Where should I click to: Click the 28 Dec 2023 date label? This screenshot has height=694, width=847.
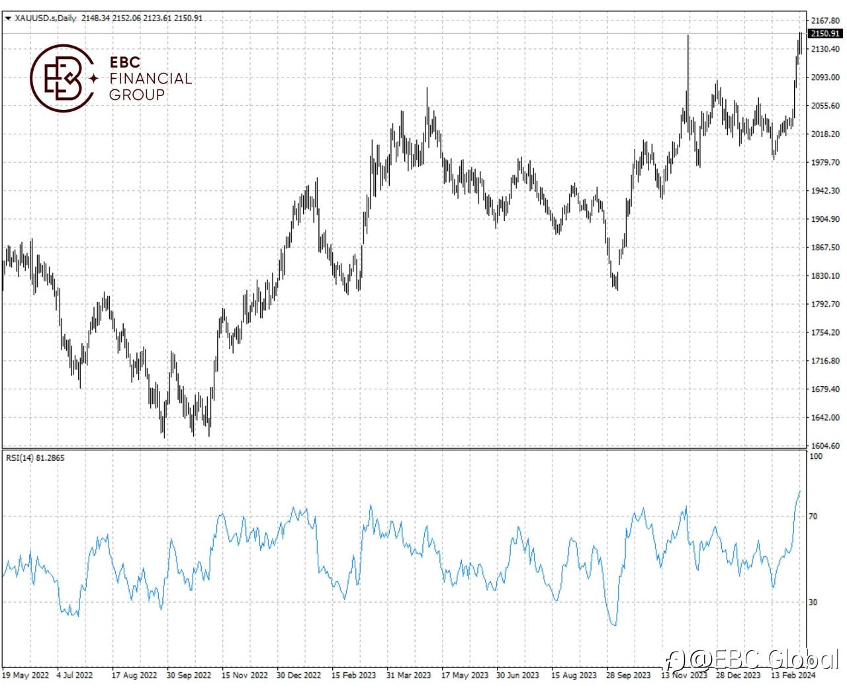click(738, 675)
